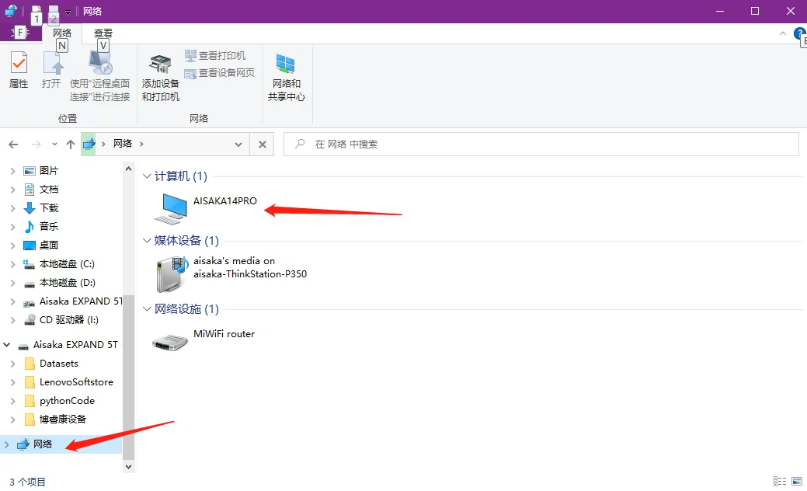Click the help question mark icon

coord(799,33)
